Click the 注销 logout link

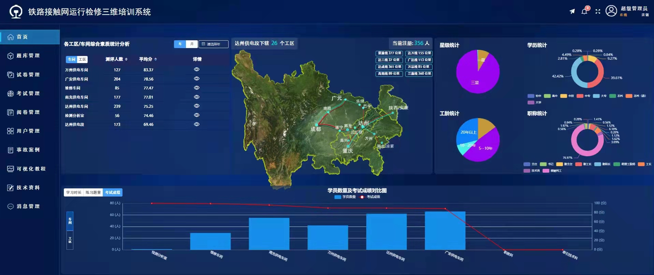[645, 15]
